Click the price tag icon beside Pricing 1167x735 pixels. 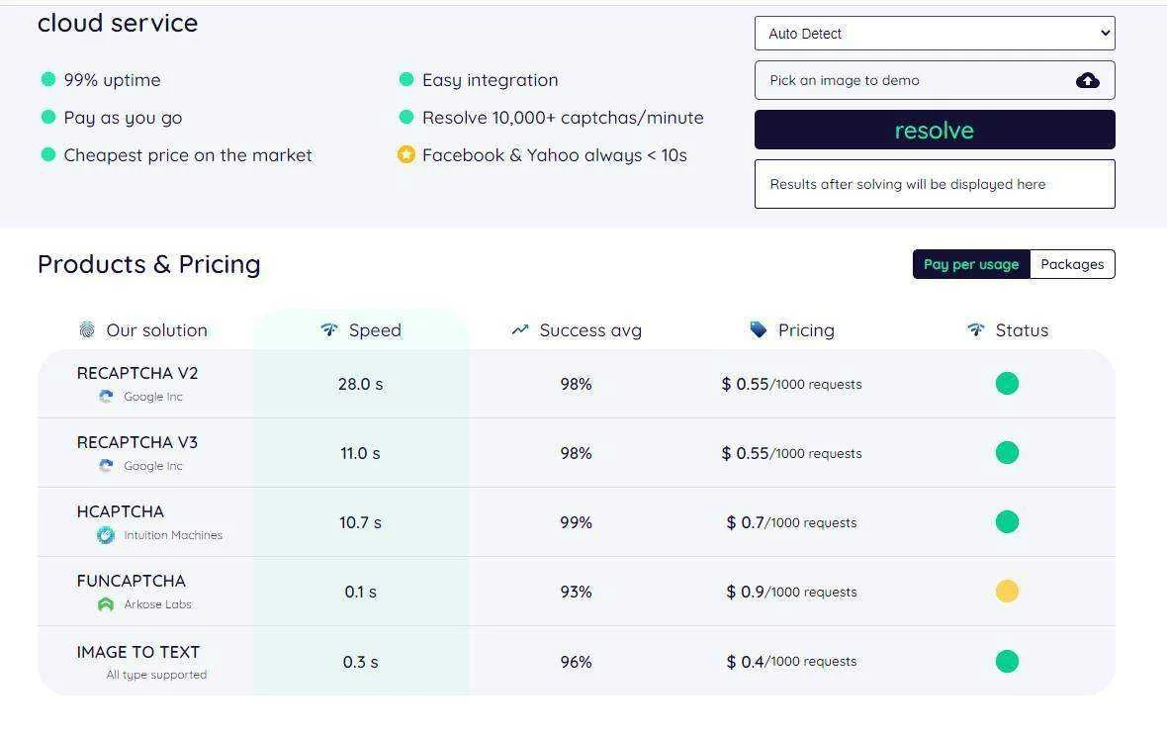point(759,329)
